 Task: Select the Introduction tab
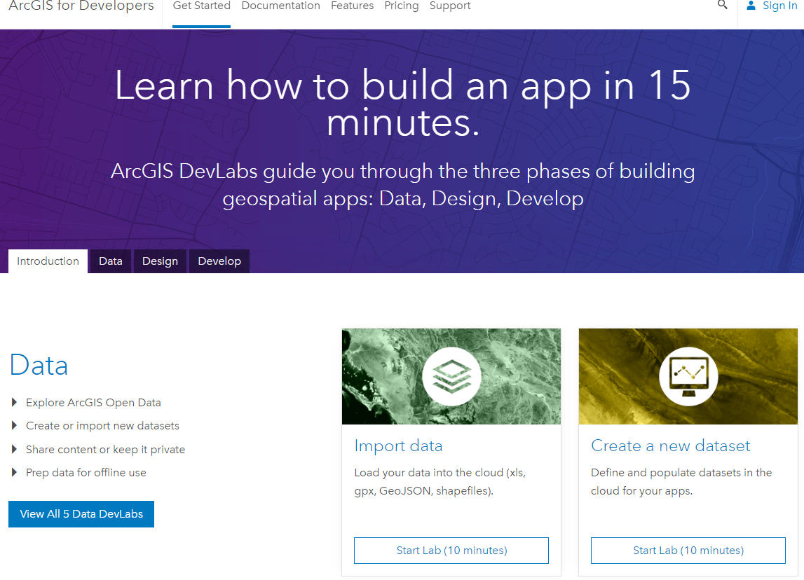[48, 261]
